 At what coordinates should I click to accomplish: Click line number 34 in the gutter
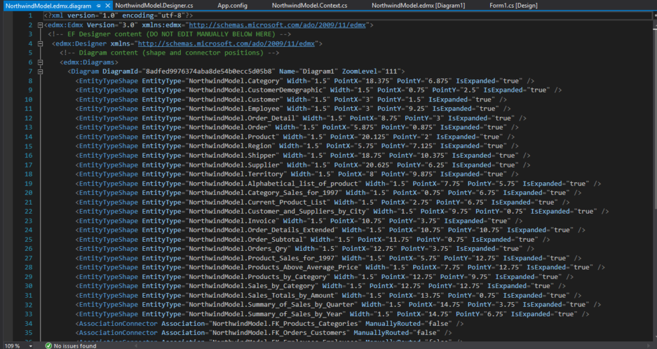(28, 323)
